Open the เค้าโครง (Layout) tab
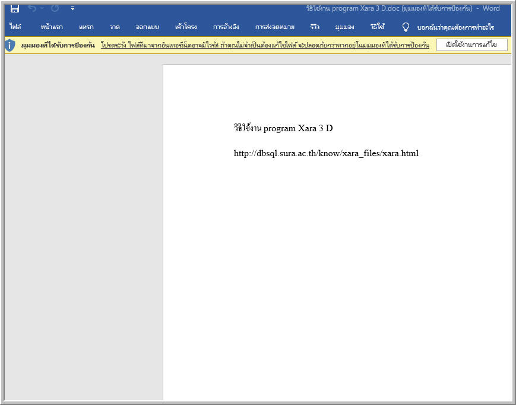 [x=186, y=27]
